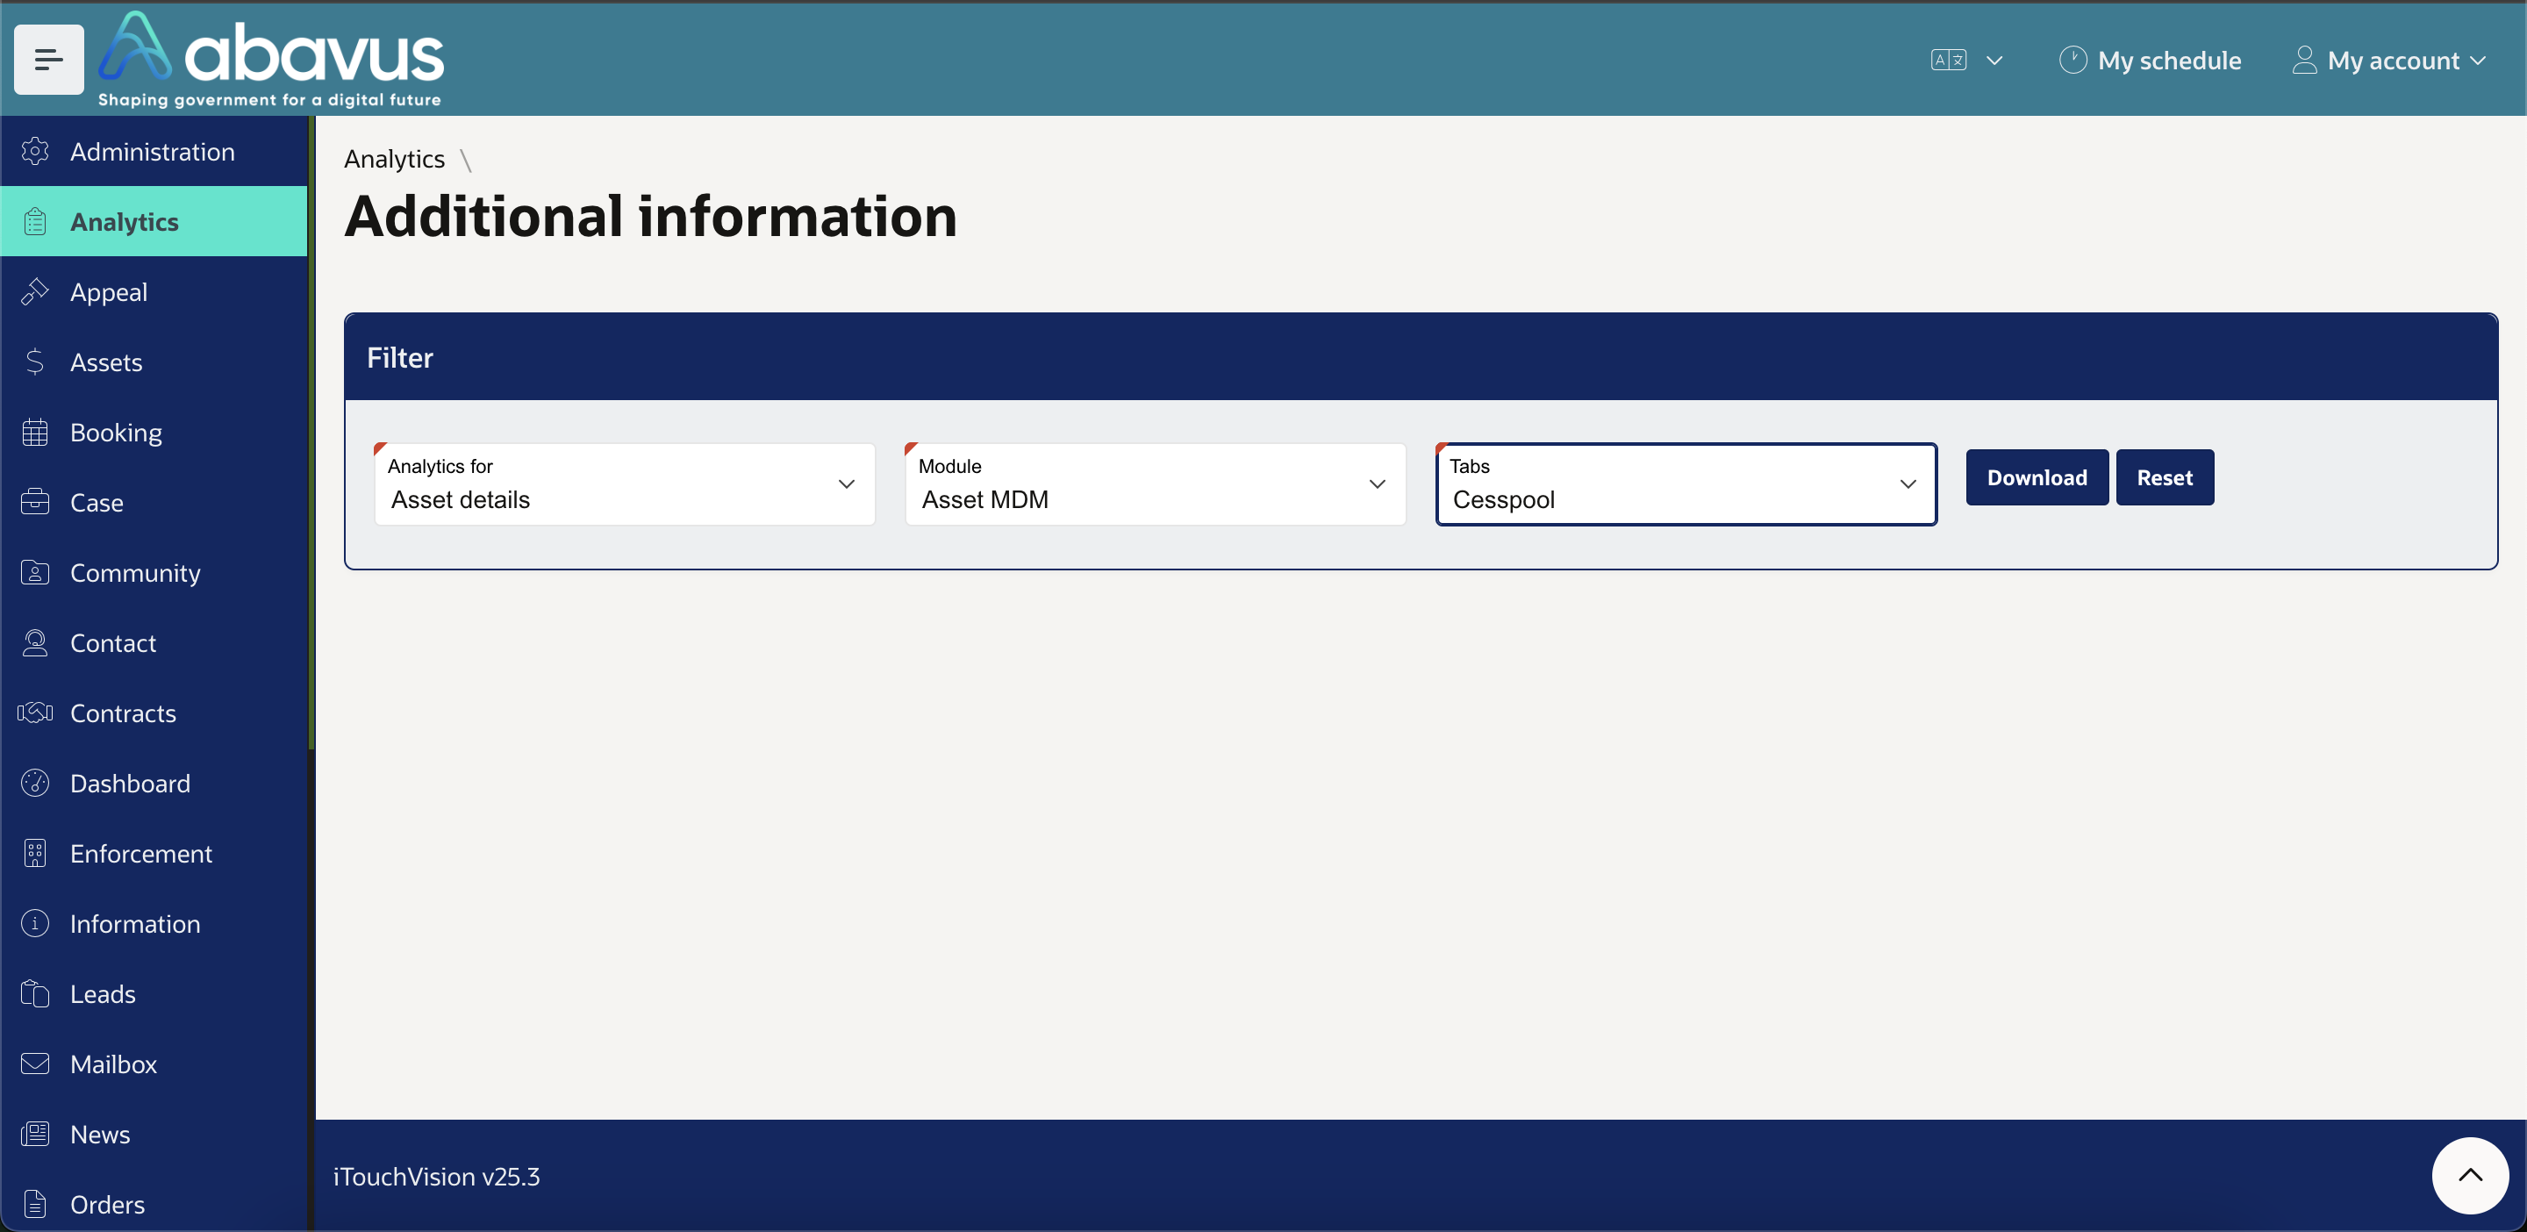The height and width of the screenshot is (1232, 2527).
Task: Open Enforcement menu label
Action: [x=141, y=854]
